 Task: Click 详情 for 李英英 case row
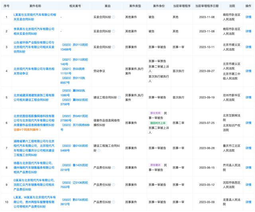pyautogui.click(x=248, y=31)
